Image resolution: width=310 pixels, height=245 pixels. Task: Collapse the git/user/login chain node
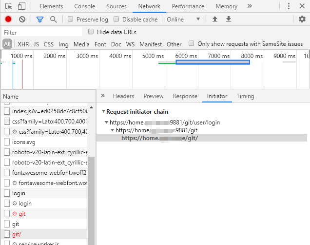pyautogui.click(x=106, y=122)
